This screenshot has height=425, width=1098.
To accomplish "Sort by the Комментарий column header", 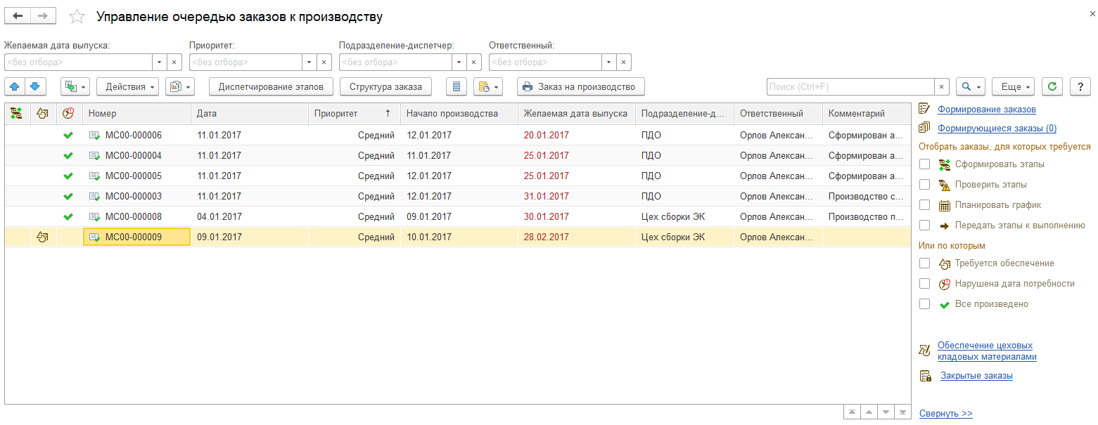I will coord(867,113).
